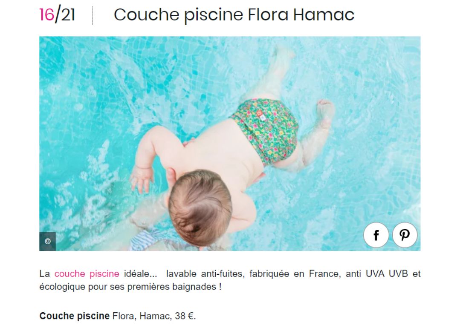This screenshot has height=325, width=460.
Task: Click 'anti-fuites' in the description
Action: pyautogui.click(x=223, y=274)
